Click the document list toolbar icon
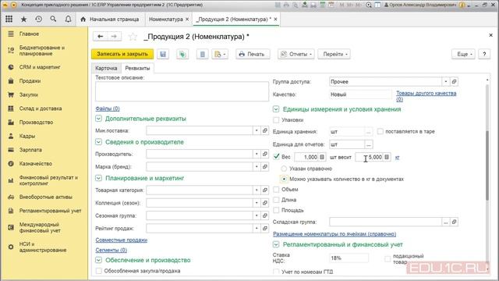 tap(203, 54)
